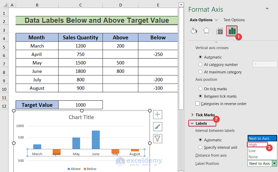
Task: Click the Above legend entry
Action: pos(74,169)
